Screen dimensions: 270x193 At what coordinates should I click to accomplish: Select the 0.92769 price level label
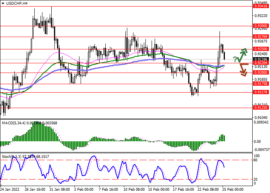coord(261,37)
